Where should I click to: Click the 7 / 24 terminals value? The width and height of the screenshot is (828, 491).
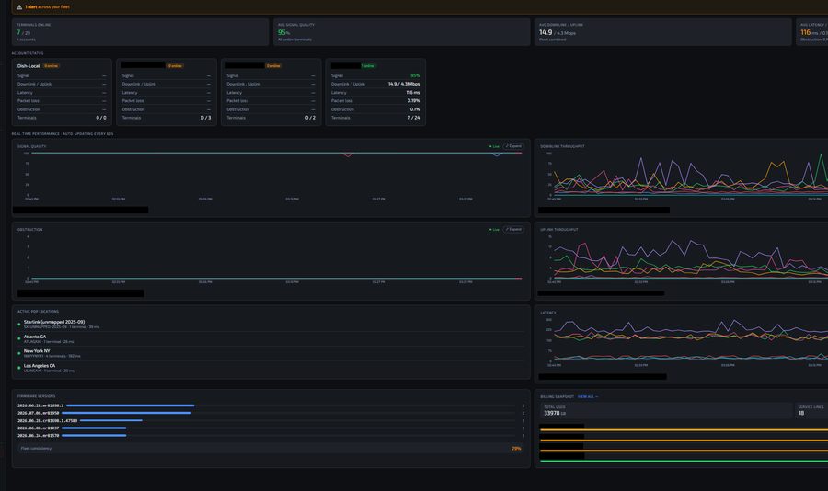click(x=414, y=118)
